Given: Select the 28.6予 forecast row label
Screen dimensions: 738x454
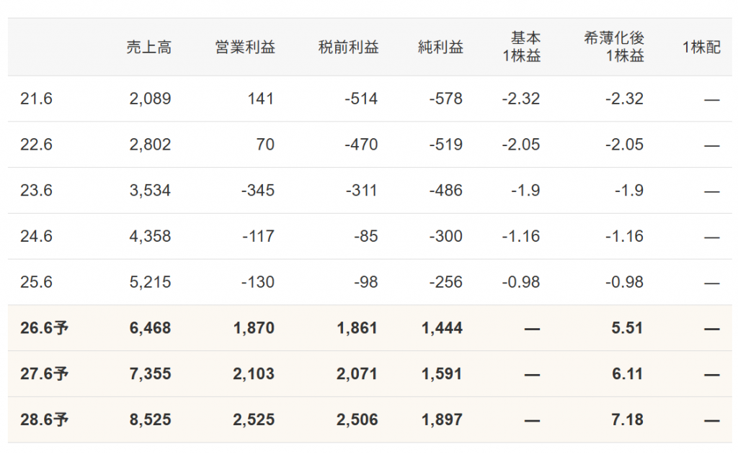Looking at the screenshot, I should 44,419.
